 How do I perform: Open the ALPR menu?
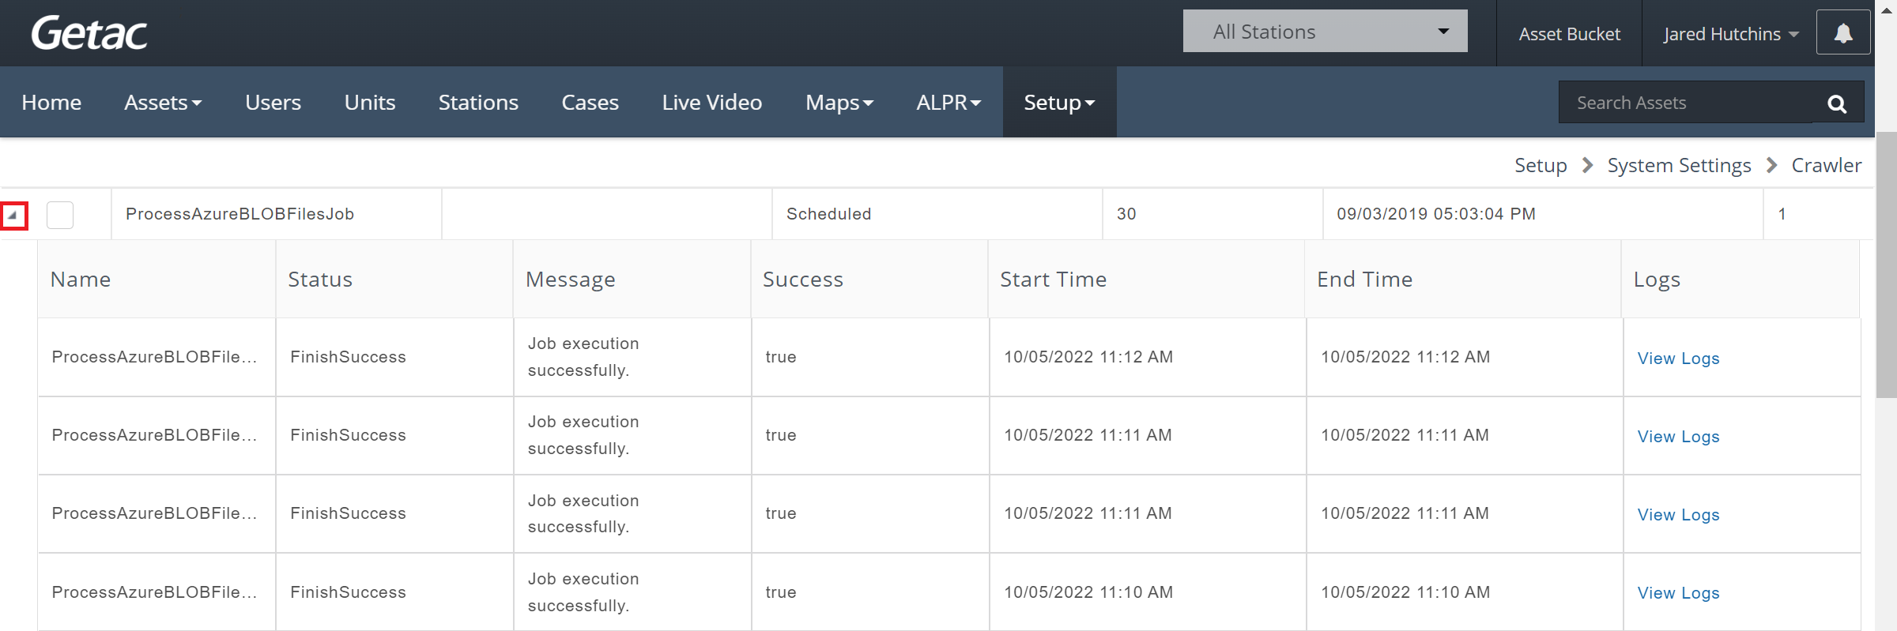click(948, 103)
